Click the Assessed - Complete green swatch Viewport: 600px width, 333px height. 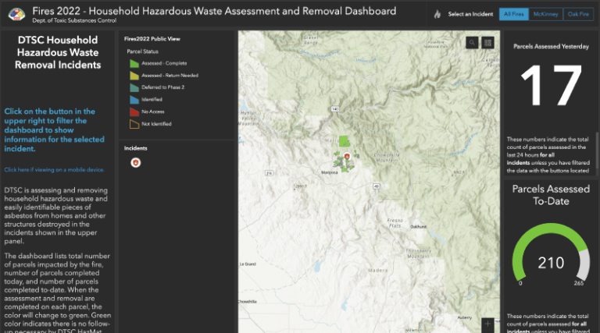(x=134, y=63)
